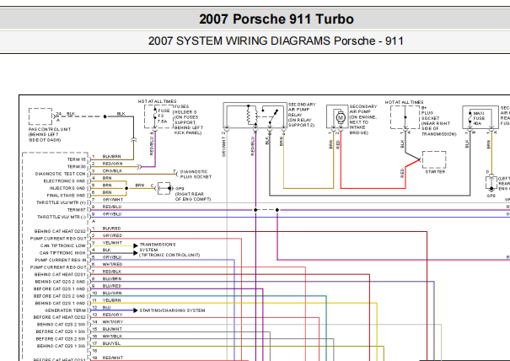Click the arrow pointing to STARTING/CHARGING SYSTEM
Screen dimensions: 510x361
[x=136, y=310]
